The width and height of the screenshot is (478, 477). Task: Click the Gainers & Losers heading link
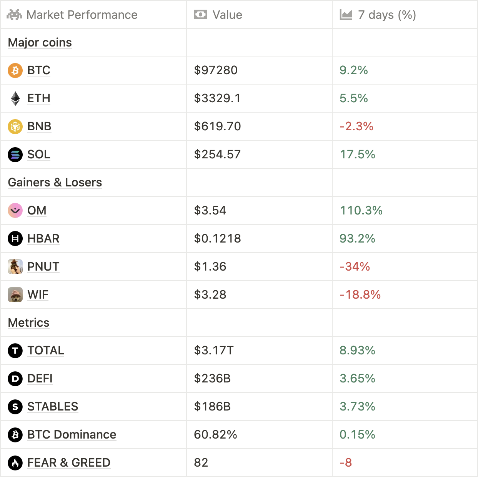click(55, 183)
